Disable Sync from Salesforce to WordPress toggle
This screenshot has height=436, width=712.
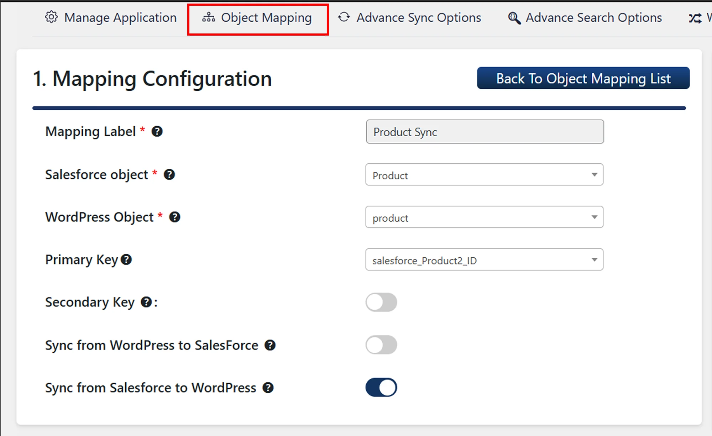(381, 387)
